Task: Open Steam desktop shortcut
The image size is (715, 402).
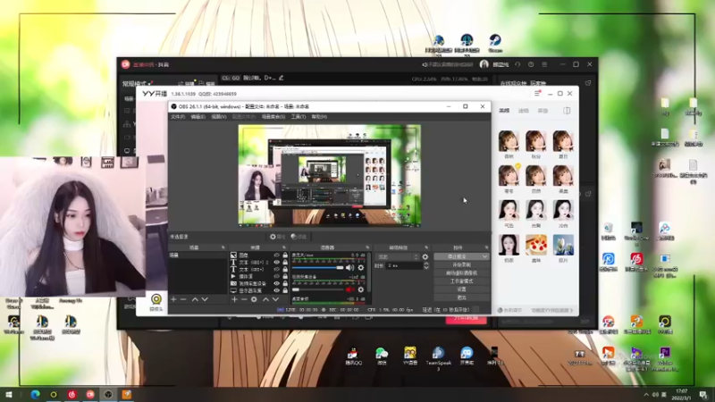Action: click(495, 44)
